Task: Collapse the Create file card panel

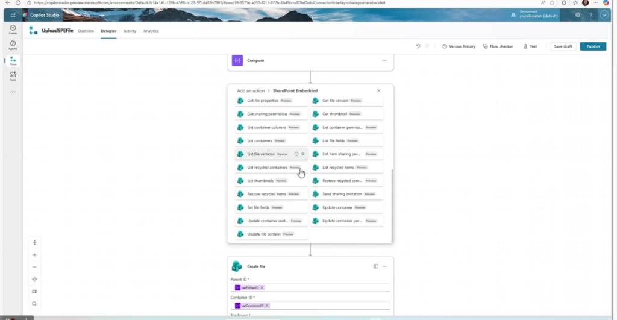Action: click(376, 266)
